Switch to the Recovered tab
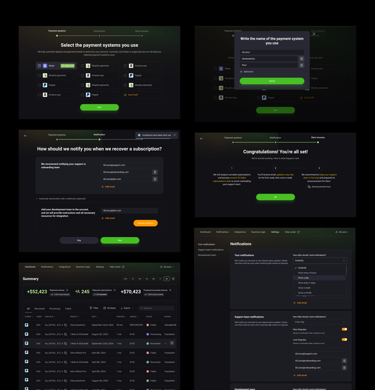Image resolution: width=375 pixels, height=390 pixels. tap(40, 309)
